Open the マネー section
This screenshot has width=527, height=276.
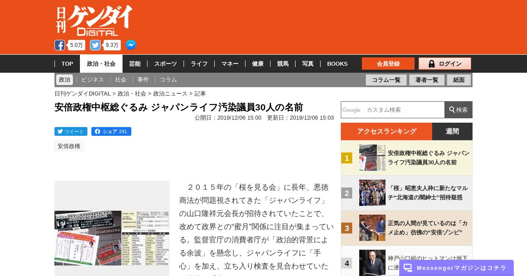(230, 64)
